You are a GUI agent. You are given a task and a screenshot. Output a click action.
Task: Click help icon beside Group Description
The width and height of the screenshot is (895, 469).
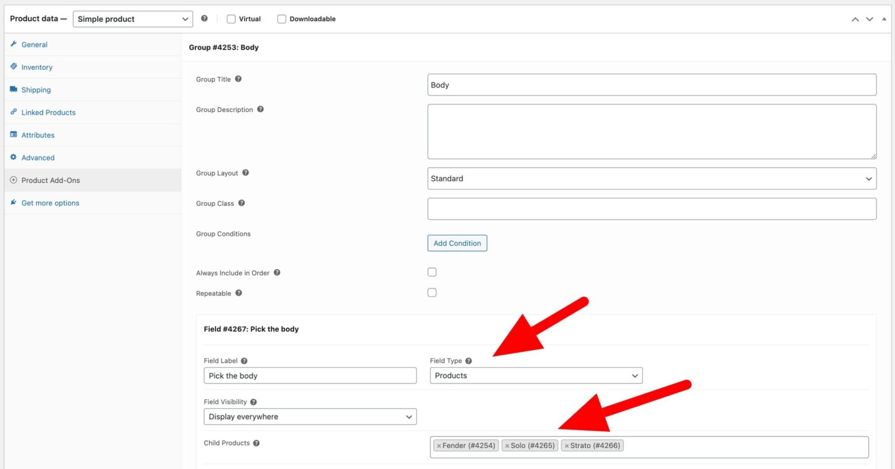(261, 109)
